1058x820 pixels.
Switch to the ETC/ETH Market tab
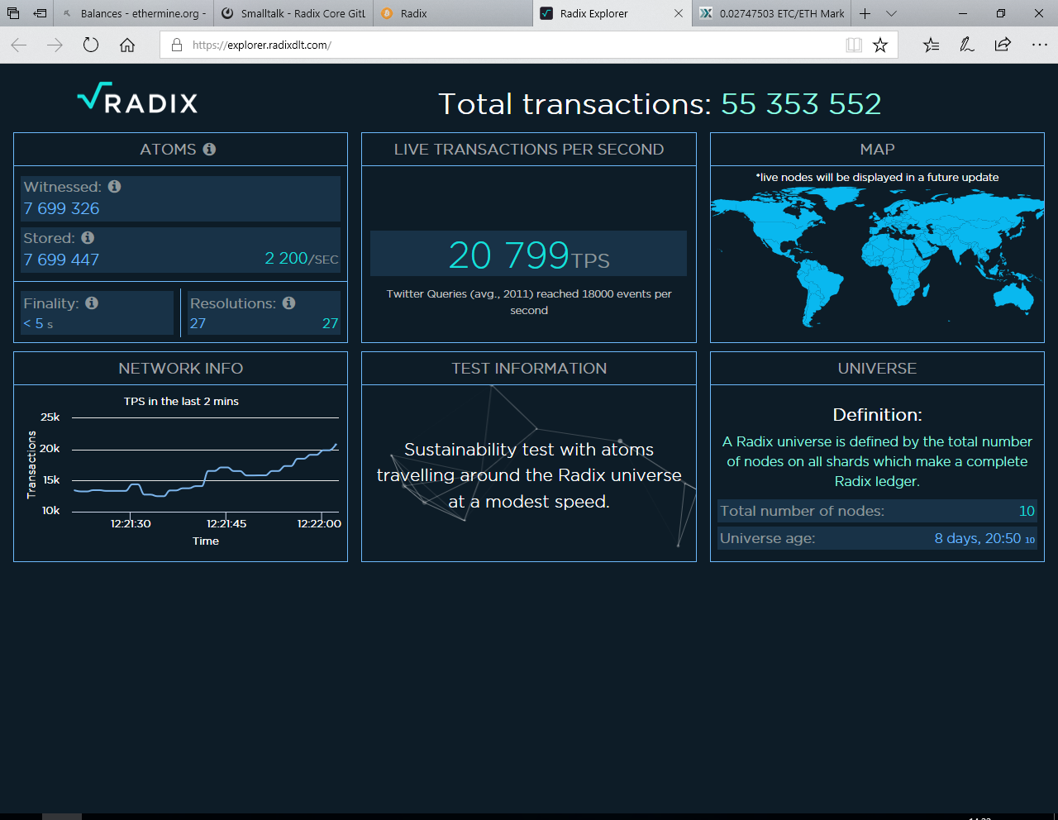[771, 13]
